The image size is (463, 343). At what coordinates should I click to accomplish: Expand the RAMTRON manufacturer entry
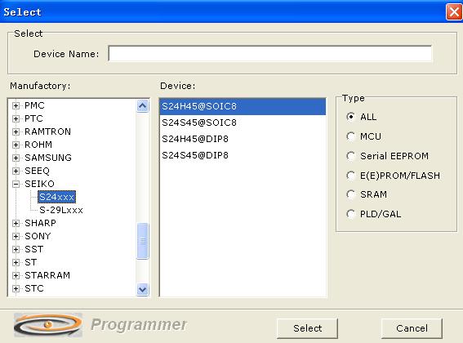(16, 131)
